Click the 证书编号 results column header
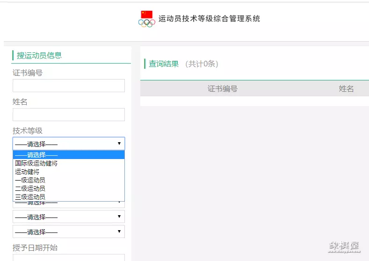 (x=223, y=88)
